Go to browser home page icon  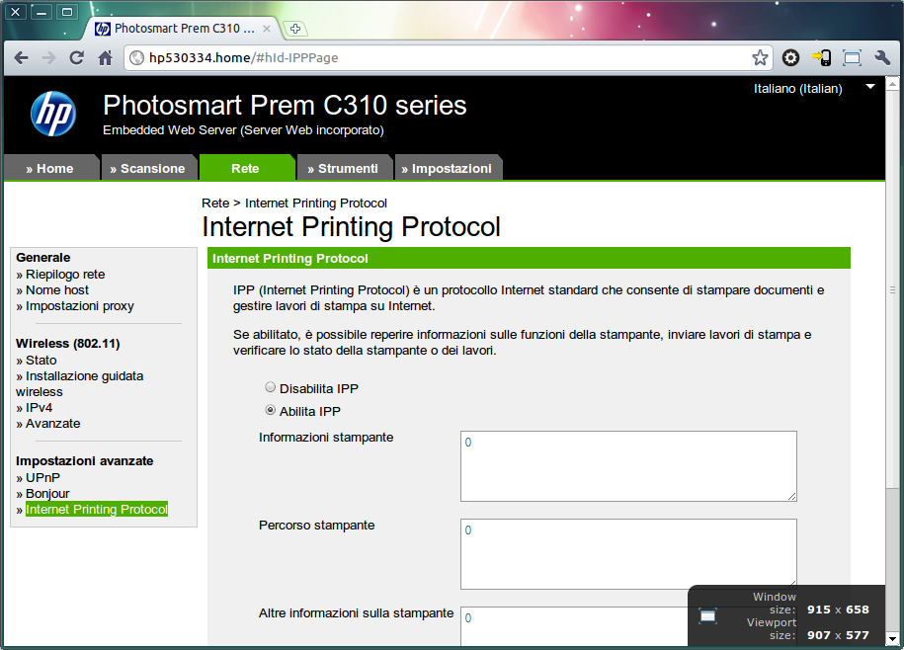[x=105, y=57]
